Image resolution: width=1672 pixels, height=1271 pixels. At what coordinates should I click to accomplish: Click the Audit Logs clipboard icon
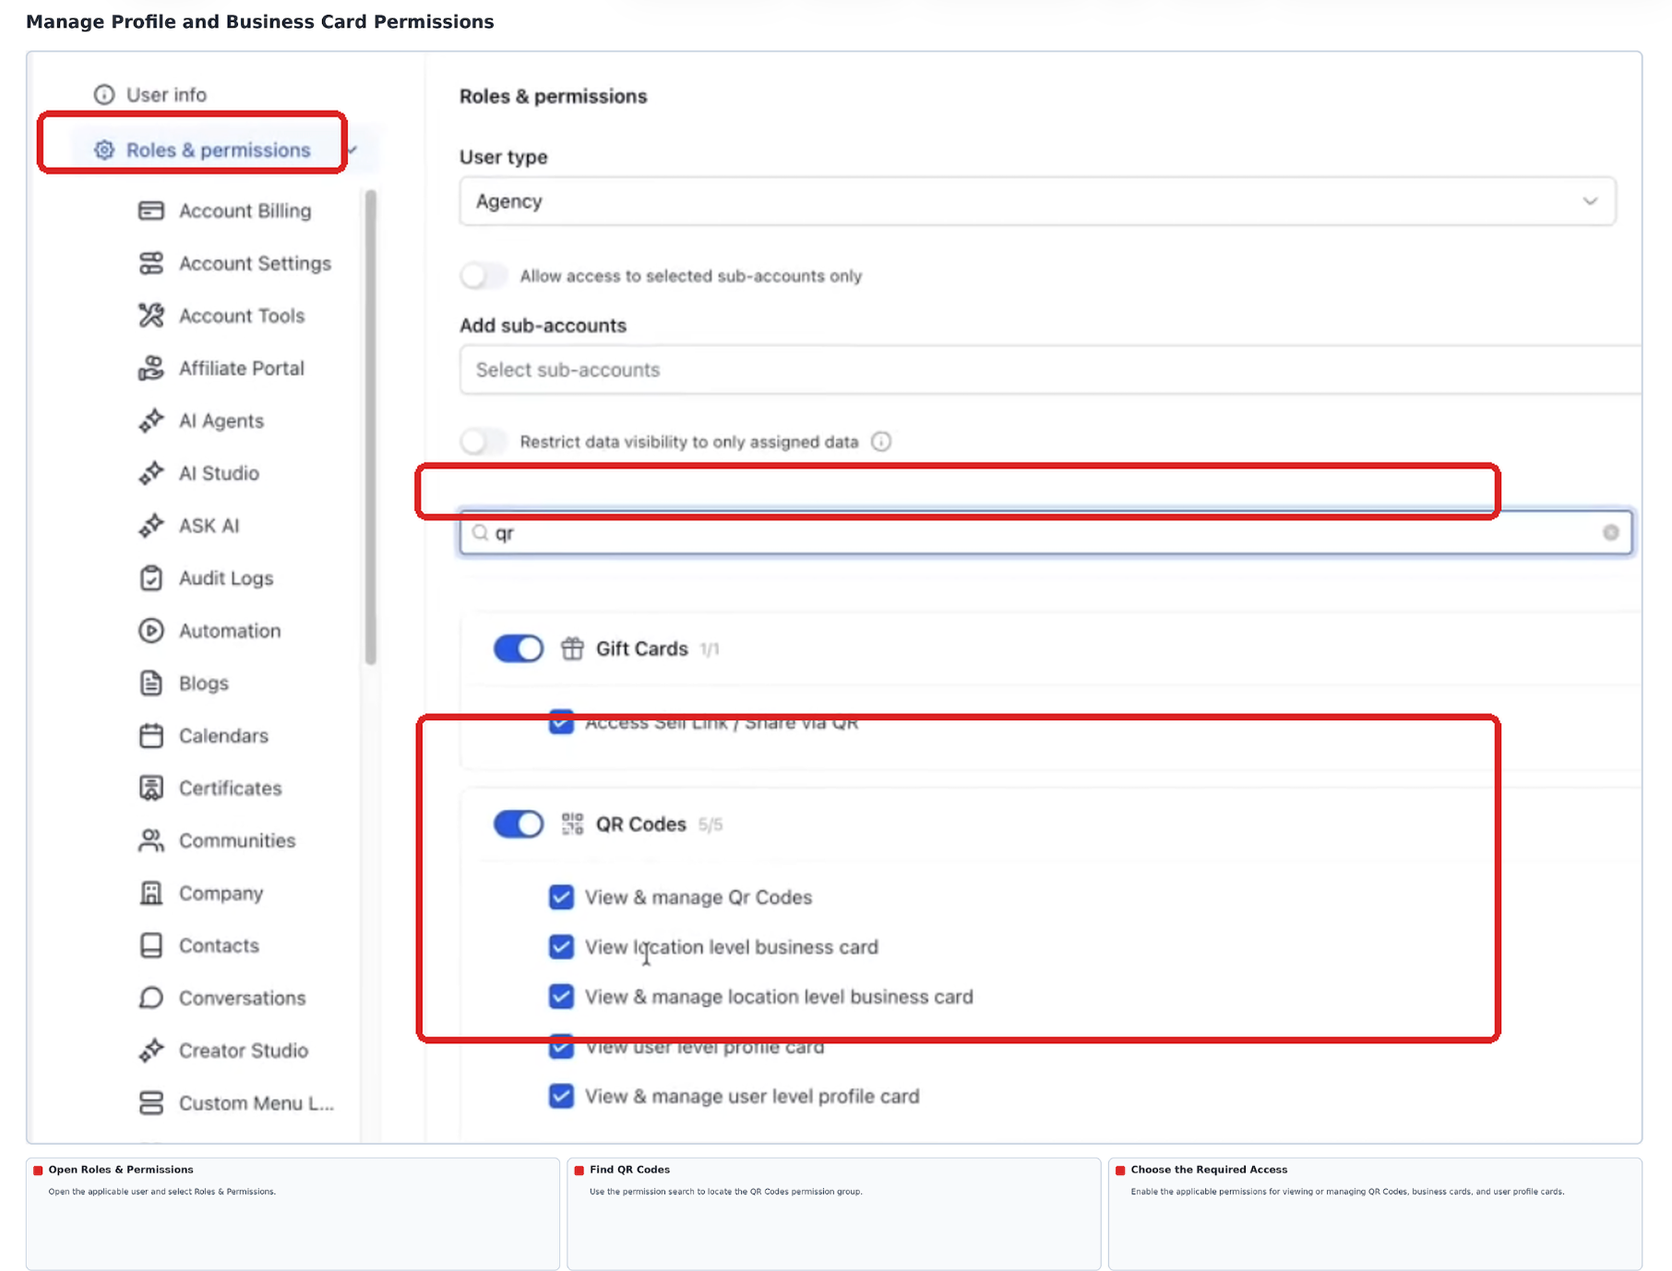coord(151,578)
